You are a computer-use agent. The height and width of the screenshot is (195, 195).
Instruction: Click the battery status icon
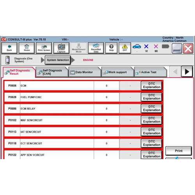[x=165, y=46]
